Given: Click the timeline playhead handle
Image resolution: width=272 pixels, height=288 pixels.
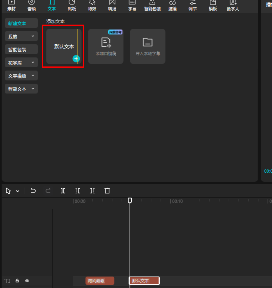Looking at the screenshot, I should 130,200.
